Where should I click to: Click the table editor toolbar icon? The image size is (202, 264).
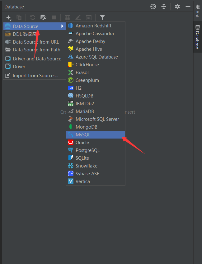pyautogui.click(x=68, y=17)
